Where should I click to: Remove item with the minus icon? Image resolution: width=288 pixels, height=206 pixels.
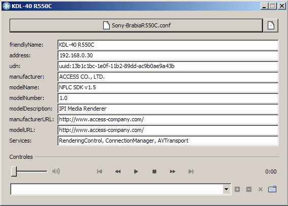click(249, 189)
